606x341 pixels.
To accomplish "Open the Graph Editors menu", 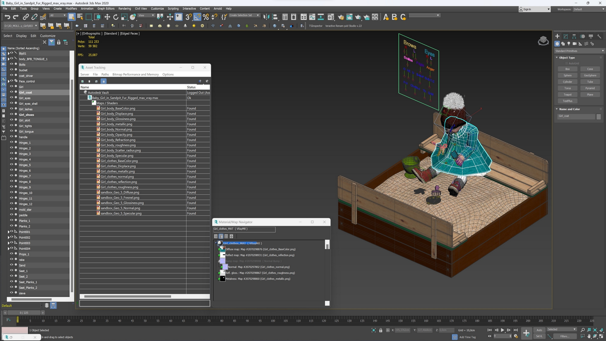I will pos(106,9).
